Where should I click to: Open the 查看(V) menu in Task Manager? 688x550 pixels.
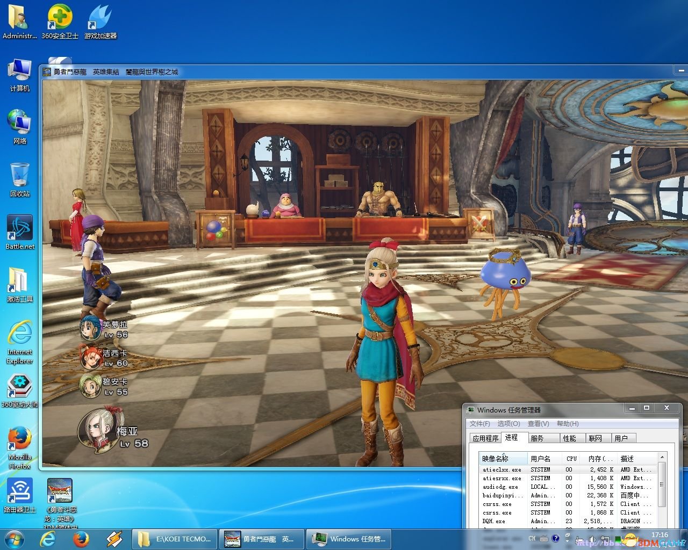click(538, 424)
